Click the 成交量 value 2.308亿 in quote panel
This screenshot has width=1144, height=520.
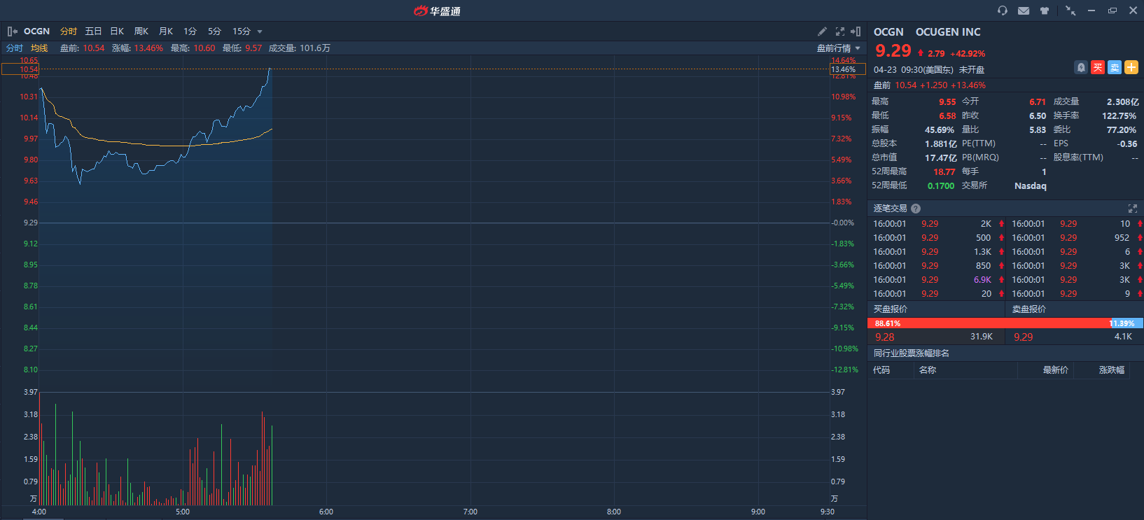[x=1122, y=101]
